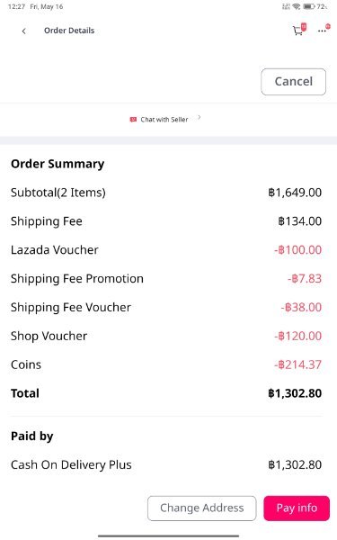Open Chat with Seller link
337x540 pixels.
[164, 120]
